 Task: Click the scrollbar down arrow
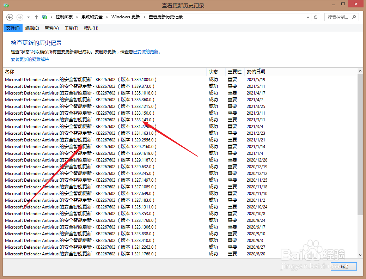360,255
